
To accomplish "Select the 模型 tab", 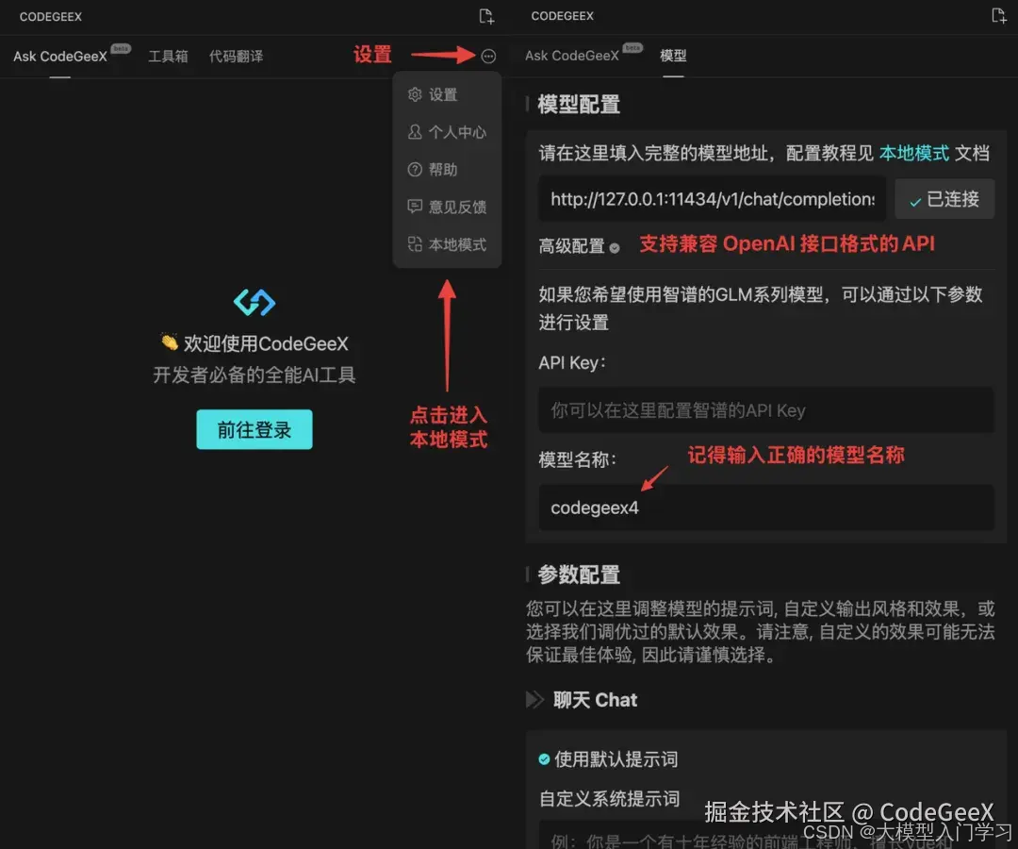I will tap(673, 56).
